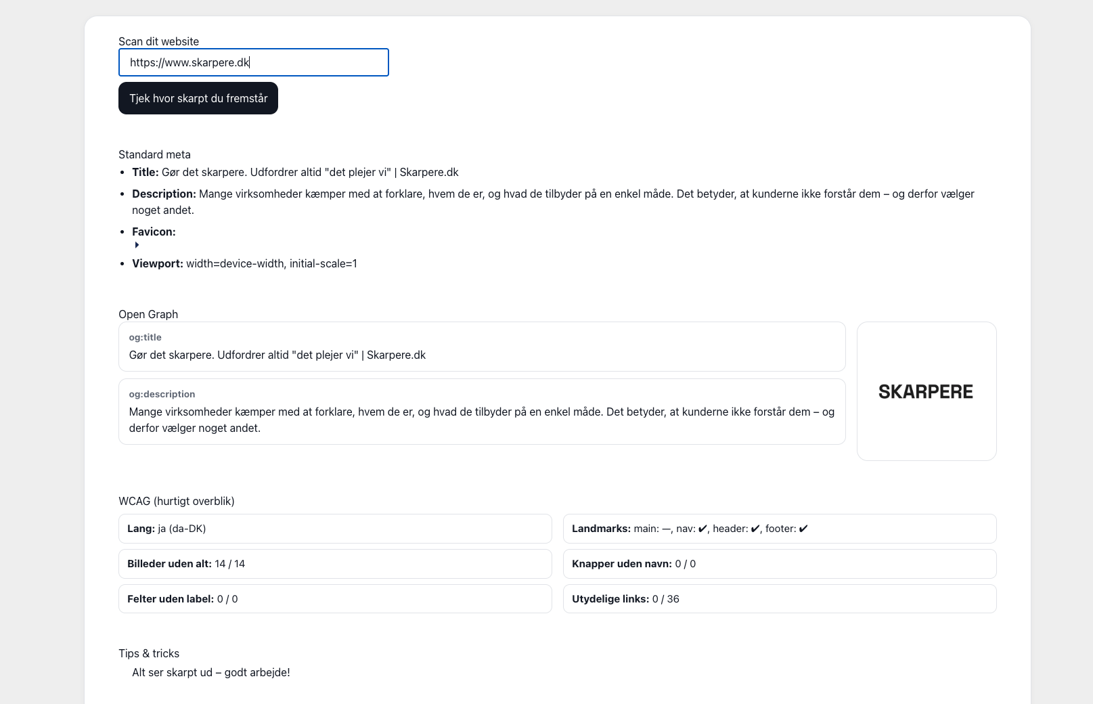
Task: Select the og:description card
Action: pos(481,412)
